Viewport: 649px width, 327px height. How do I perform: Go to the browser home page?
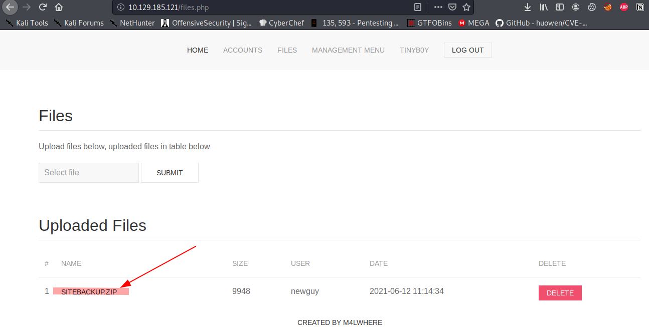coord(59,7)
